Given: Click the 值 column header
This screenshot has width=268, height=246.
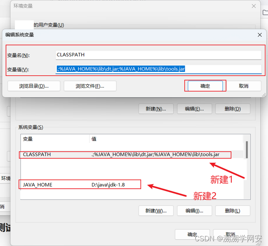Looking at the screenshot, I should 166,139.
